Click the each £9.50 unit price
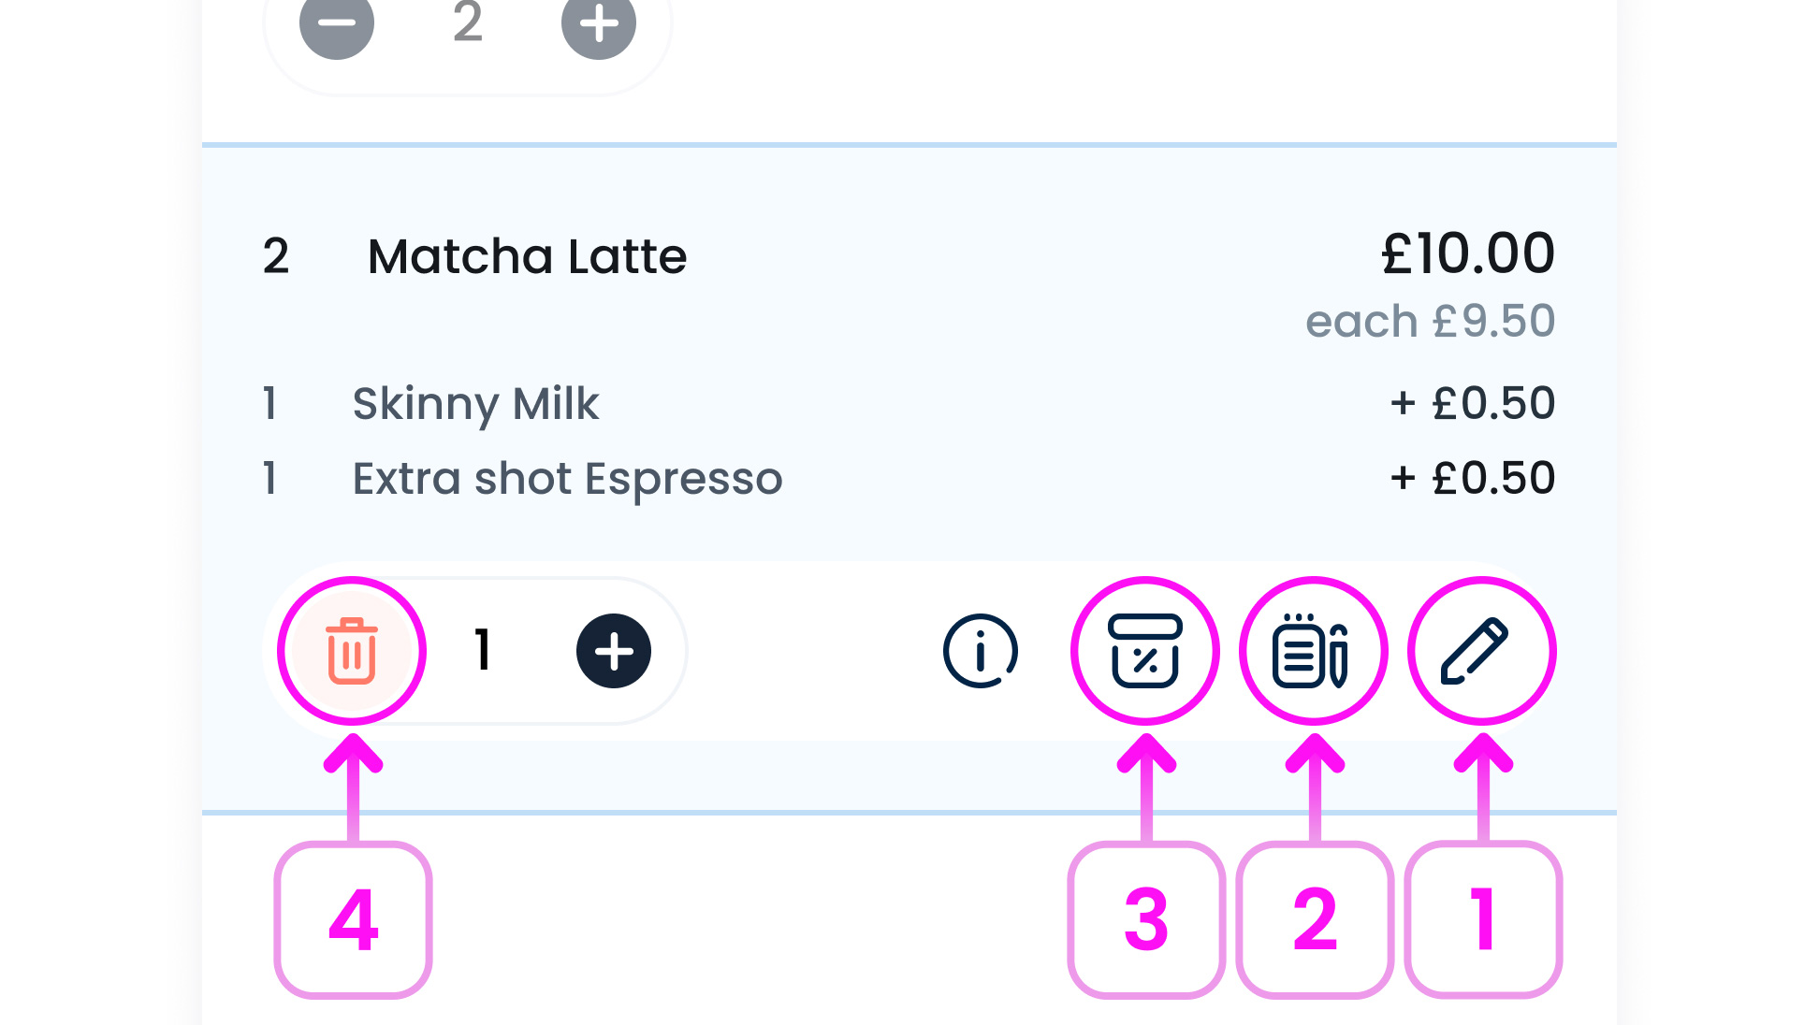 1430,322
